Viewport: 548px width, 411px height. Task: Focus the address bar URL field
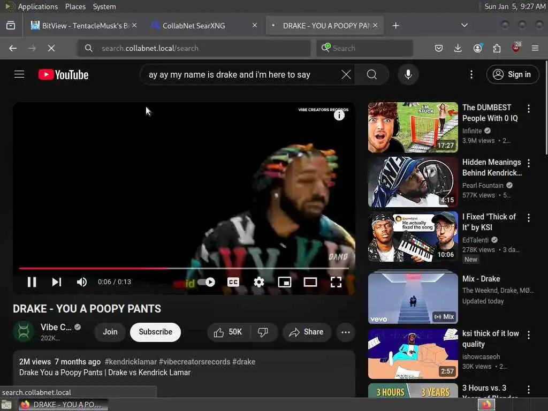click(194, 48)
